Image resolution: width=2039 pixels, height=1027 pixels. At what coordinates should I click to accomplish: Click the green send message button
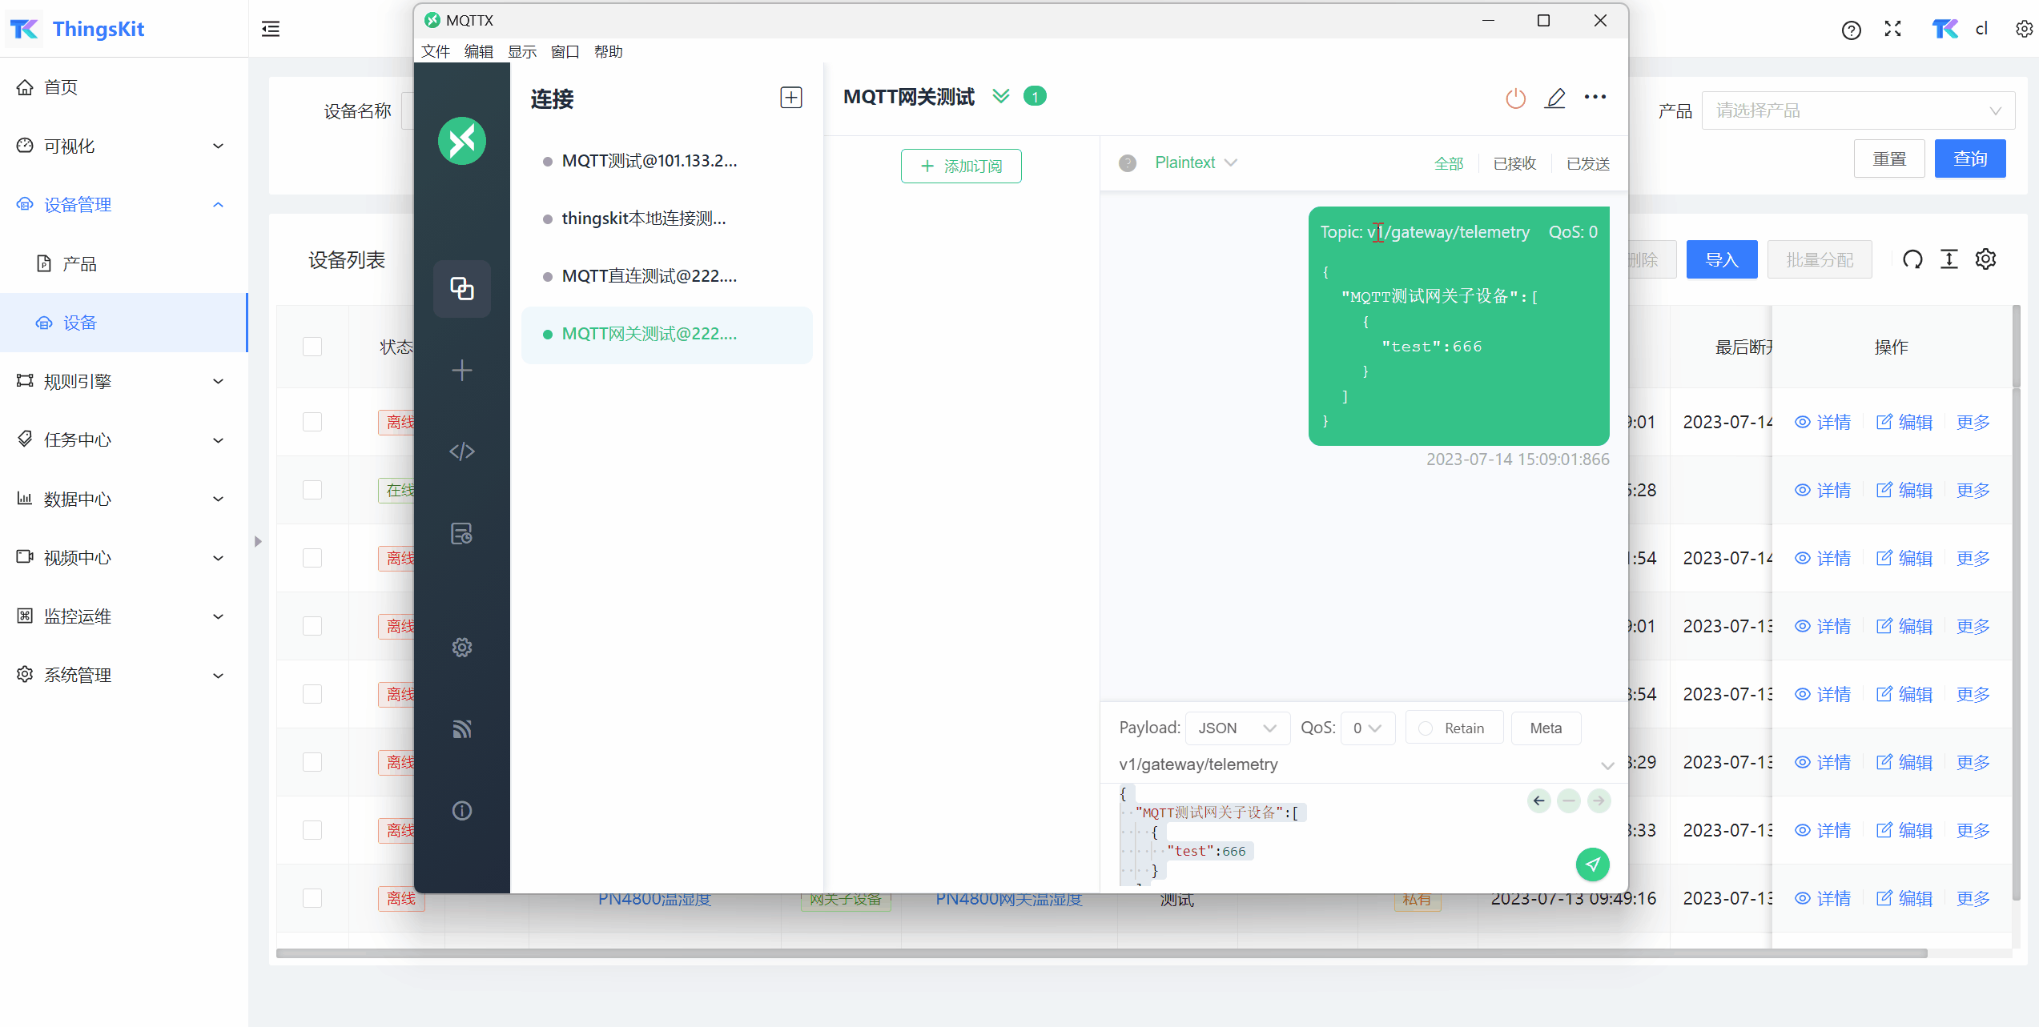click(1592, 865)
